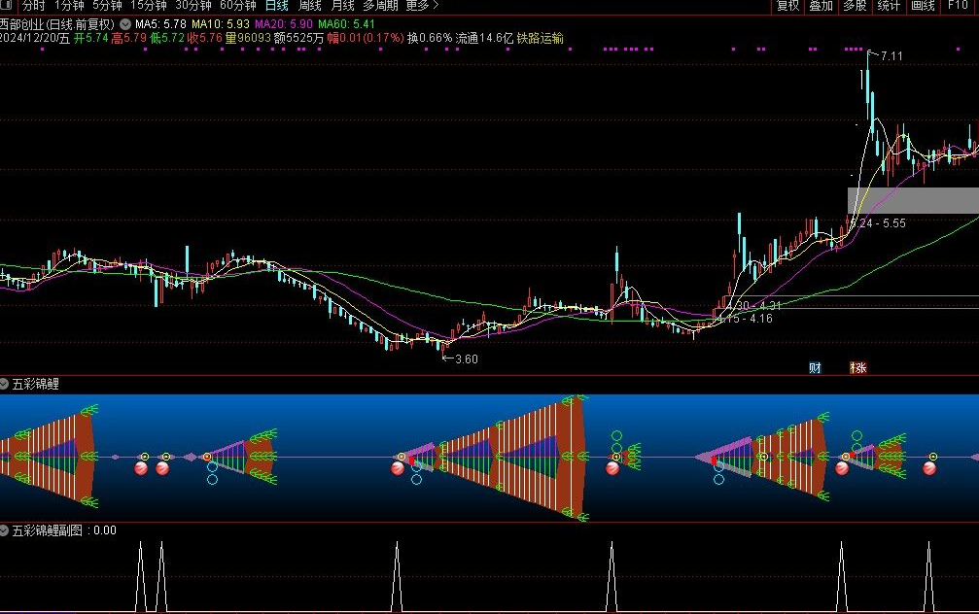The height and width of the screenshot is (614, 979).
Task: Collapse the 五彩锦鲤副图 indicator panel arrow
Action: click(x=4, y=530)
